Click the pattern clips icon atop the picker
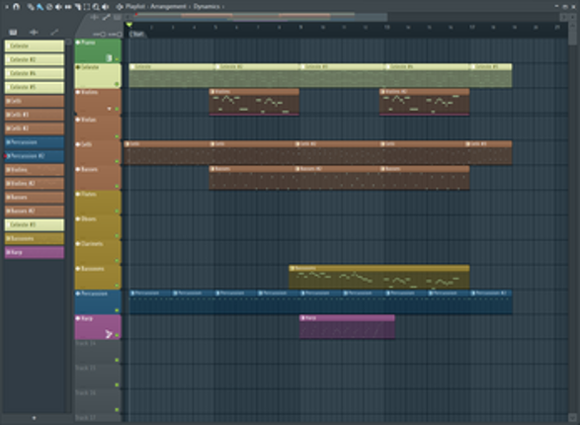The width and height of the screenshot is (580, 425). point(13,33)
